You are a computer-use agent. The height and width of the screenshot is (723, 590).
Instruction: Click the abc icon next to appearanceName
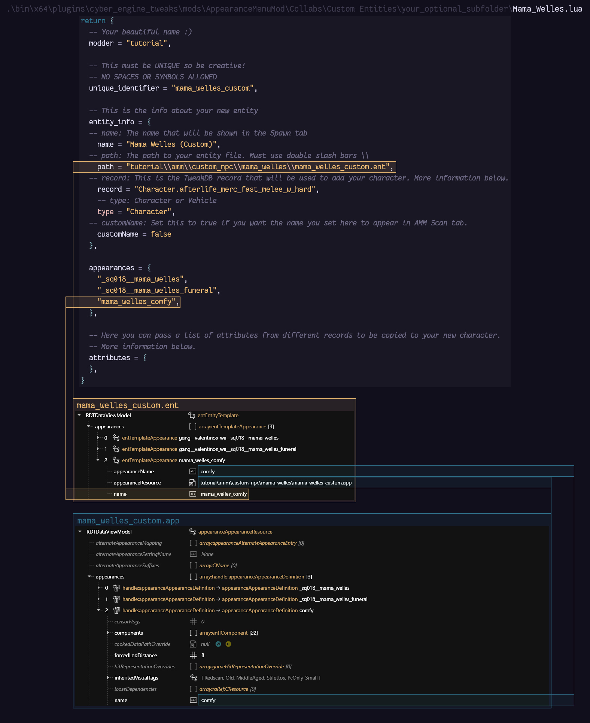(x=193, y=471)
